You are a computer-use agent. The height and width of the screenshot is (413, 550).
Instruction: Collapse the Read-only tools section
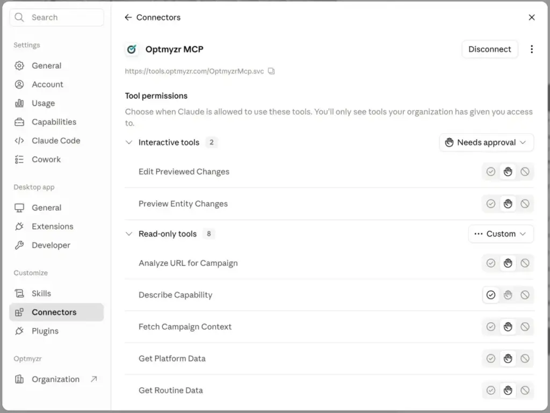[129, 234]
